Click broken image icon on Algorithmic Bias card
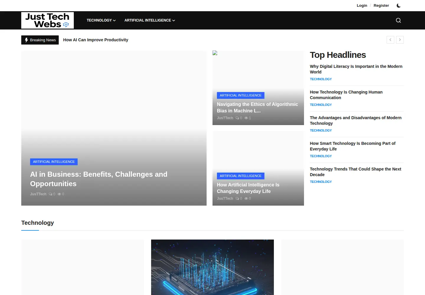 pos(215,53)
